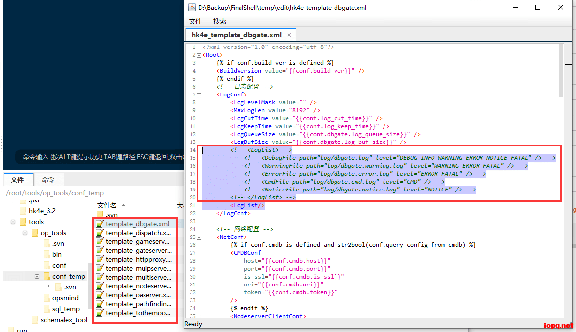Select the template_gameserver file icon

[x=99, y=241]
